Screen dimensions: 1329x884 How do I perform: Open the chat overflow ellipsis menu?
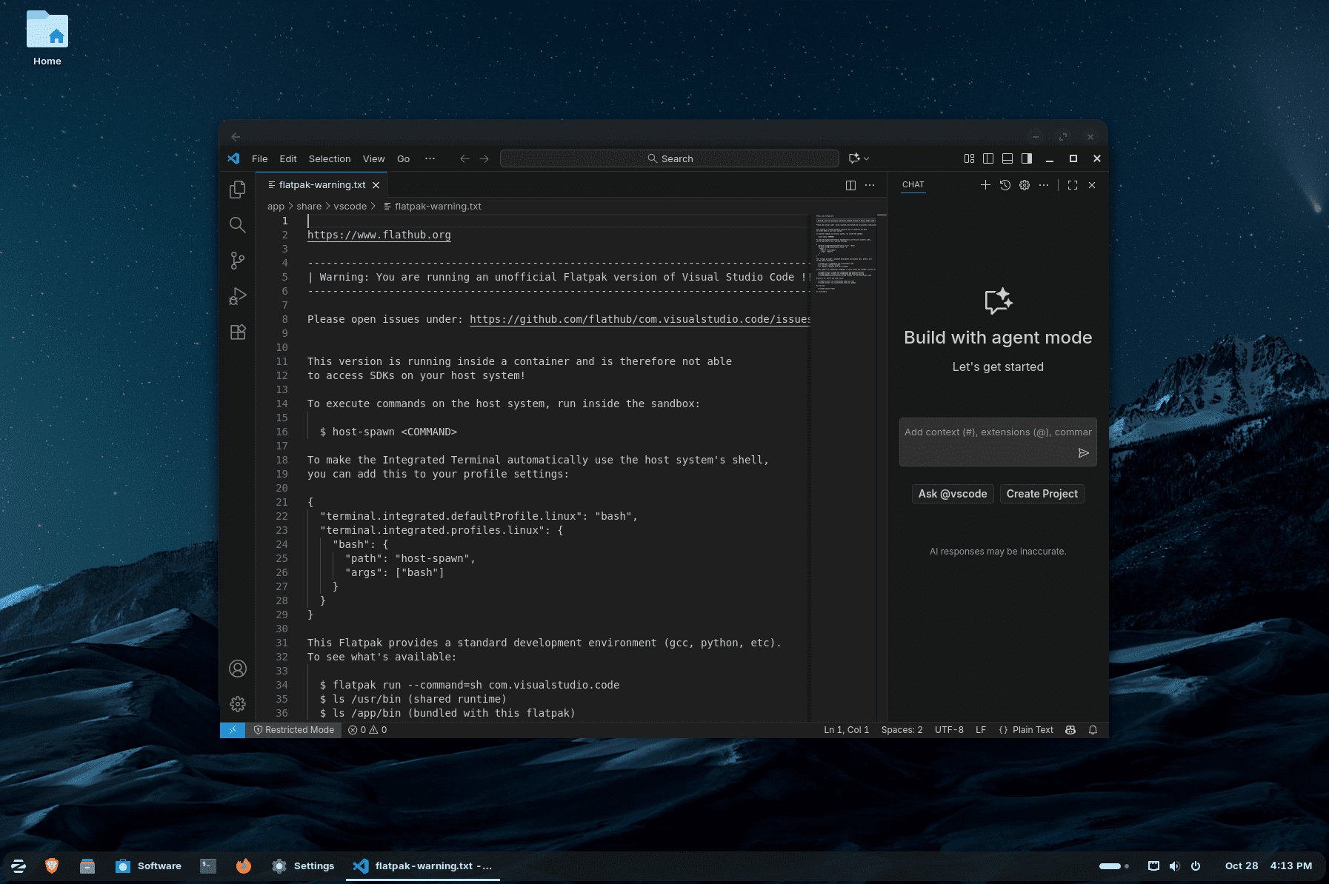[1045, 185]
